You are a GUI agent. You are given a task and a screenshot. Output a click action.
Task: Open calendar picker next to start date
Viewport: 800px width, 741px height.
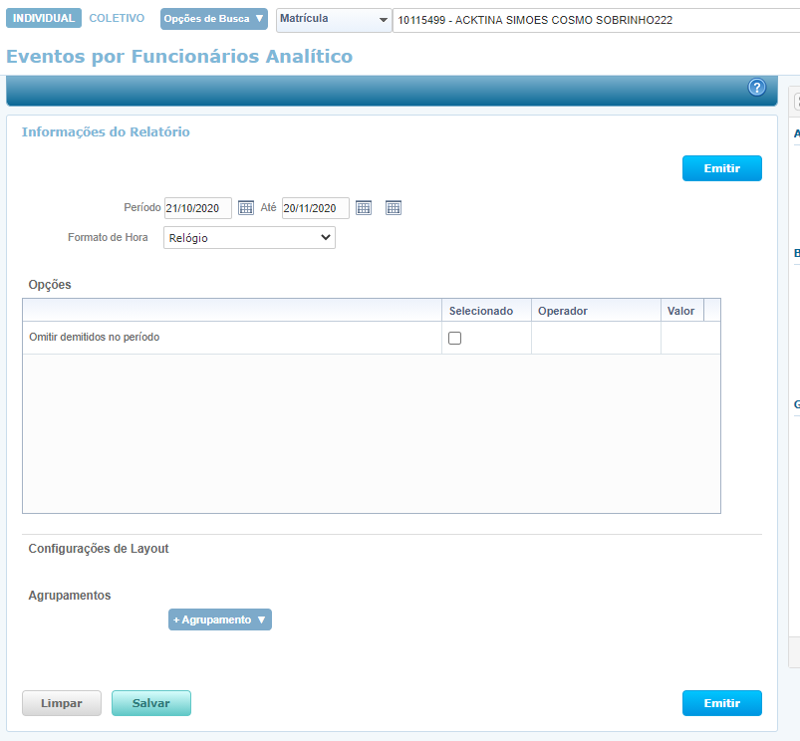(246, 208)
